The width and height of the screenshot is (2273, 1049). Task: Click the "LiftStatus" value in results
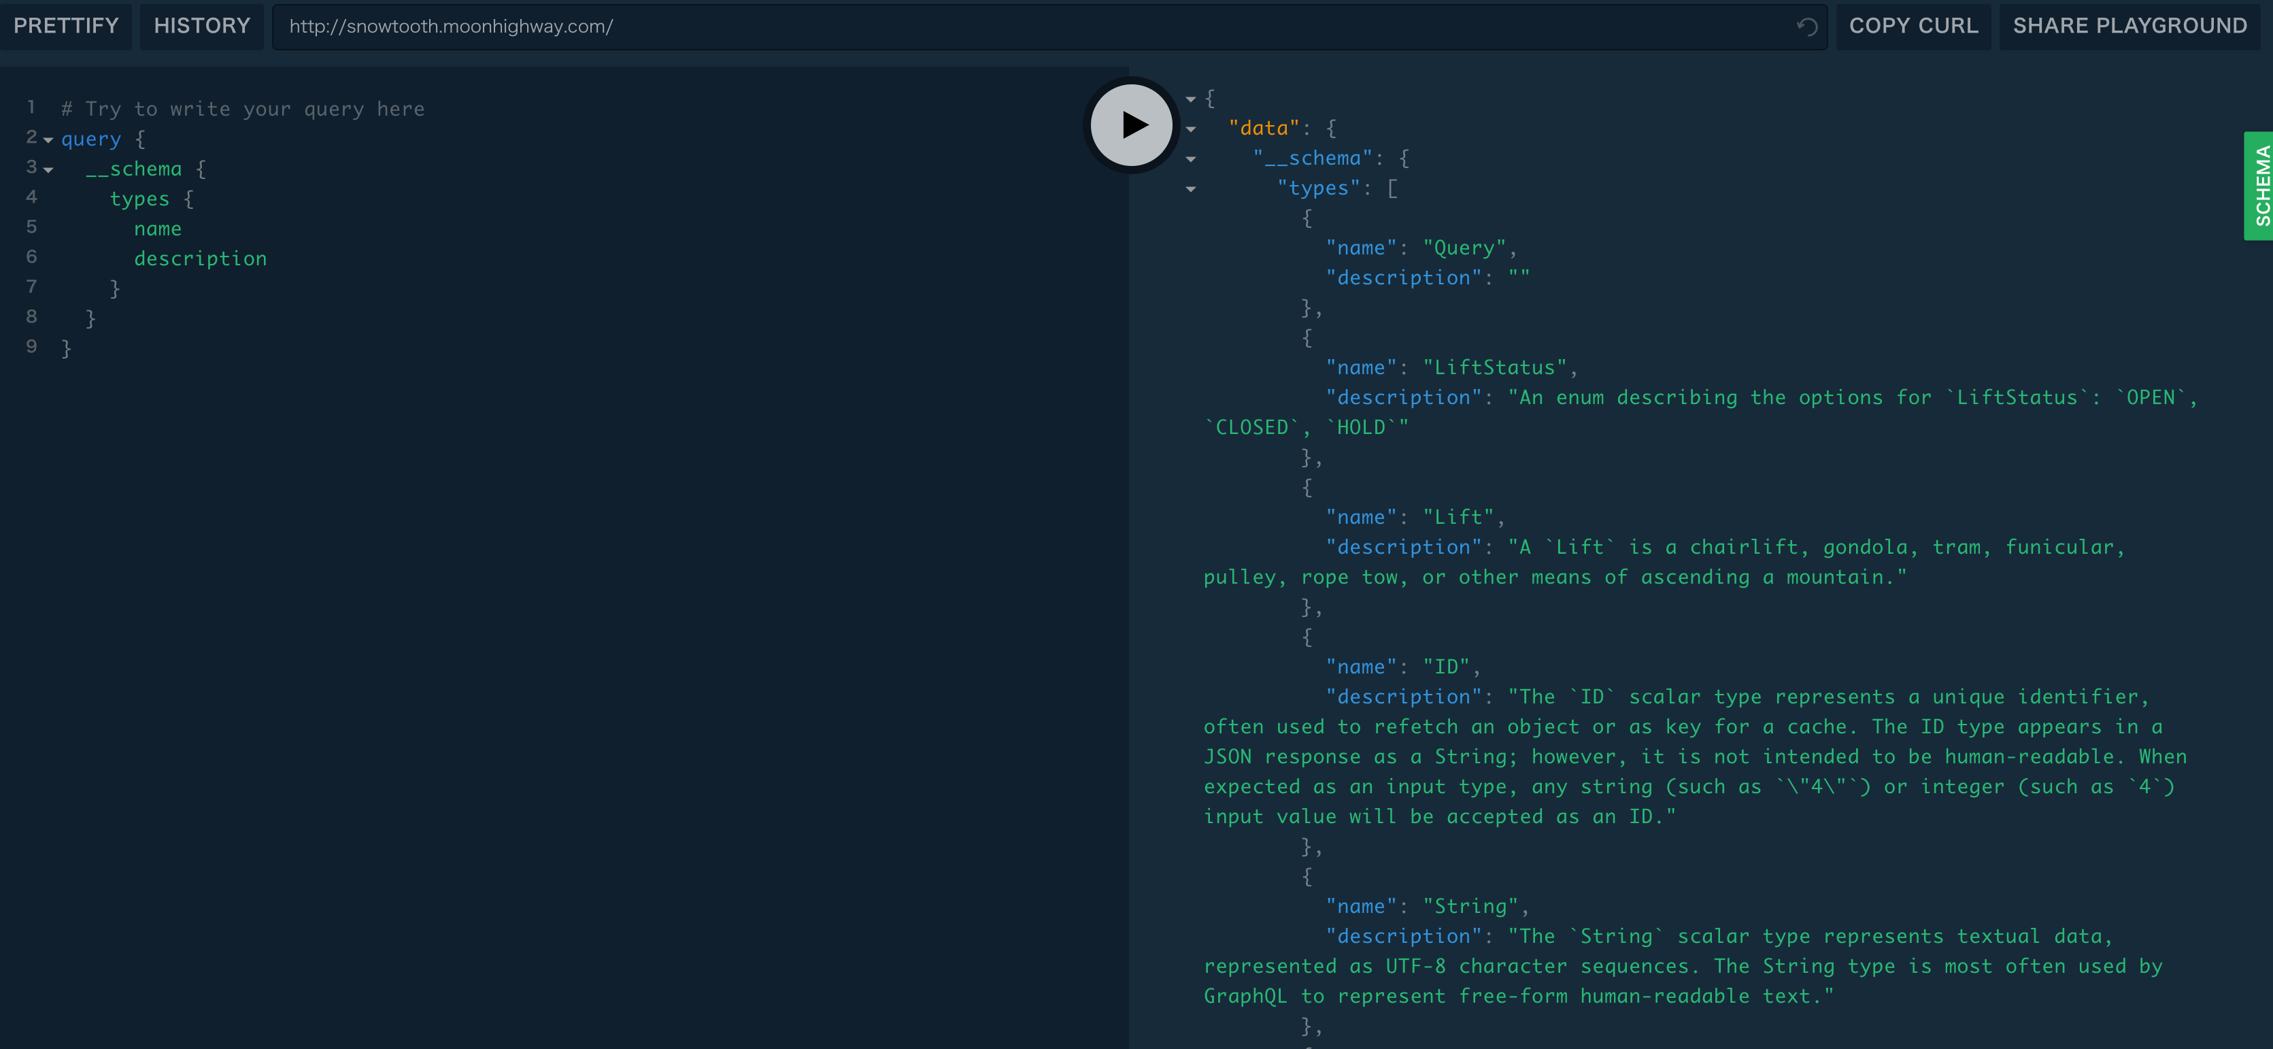[x=1494, y=367]
